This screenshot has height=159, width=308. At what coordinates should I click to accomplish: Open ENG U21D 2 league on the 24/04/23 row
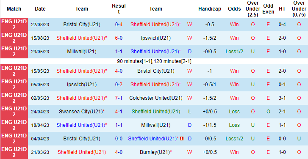14,112
